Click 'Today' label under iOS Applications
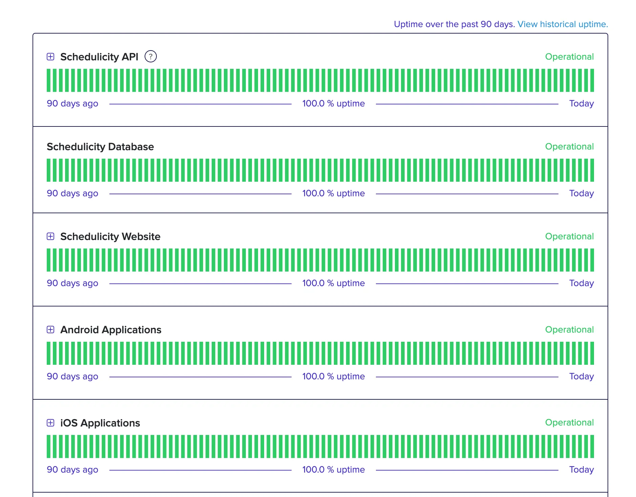The height and width of the screenshot is (497, 636). click(x=581, y=470)
